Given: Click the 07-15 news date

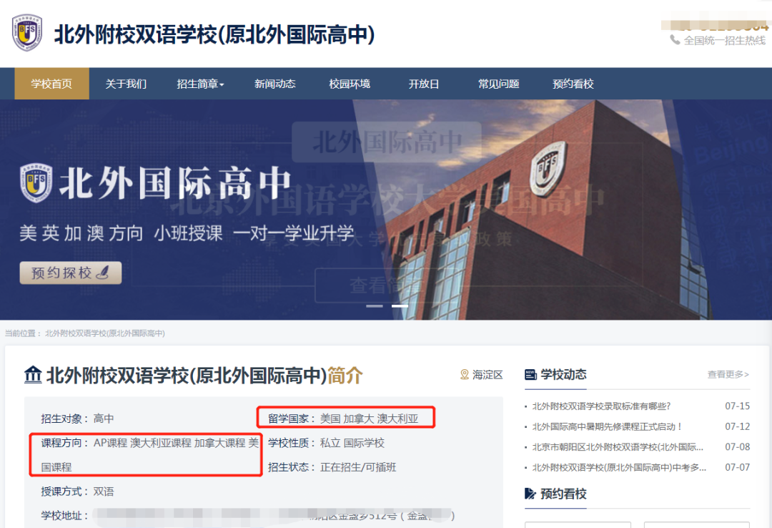Looking at the screenshot, I should 737,406.
